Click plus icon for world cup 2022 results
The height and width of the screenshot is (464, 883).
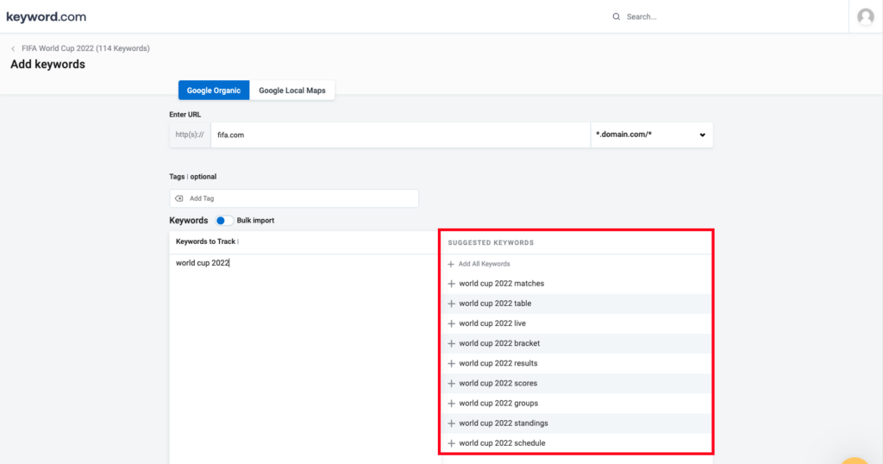[x=451, y=364]
